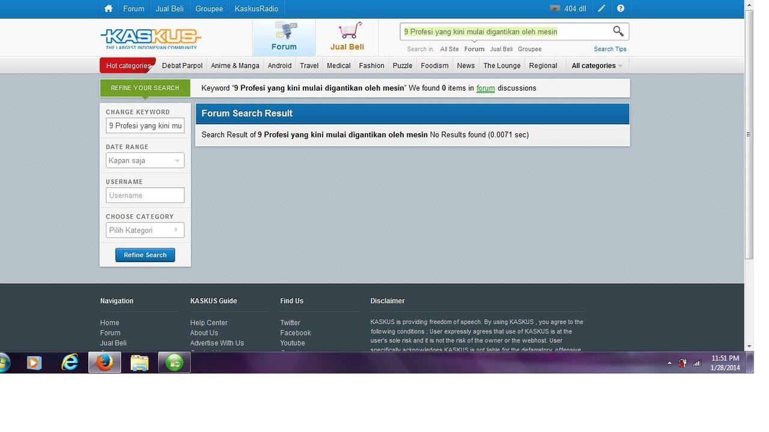Set search scope to All Site
The image size is (769, 432).
point(449,49)
